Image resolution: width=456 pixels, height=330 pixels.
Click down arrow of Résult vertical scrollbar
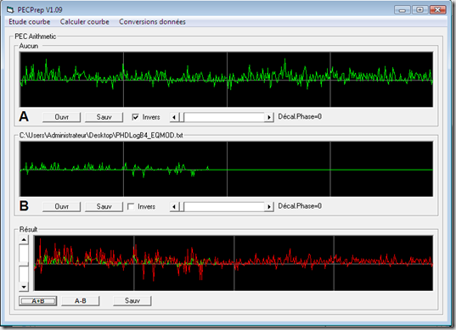[x=24, y=287]
